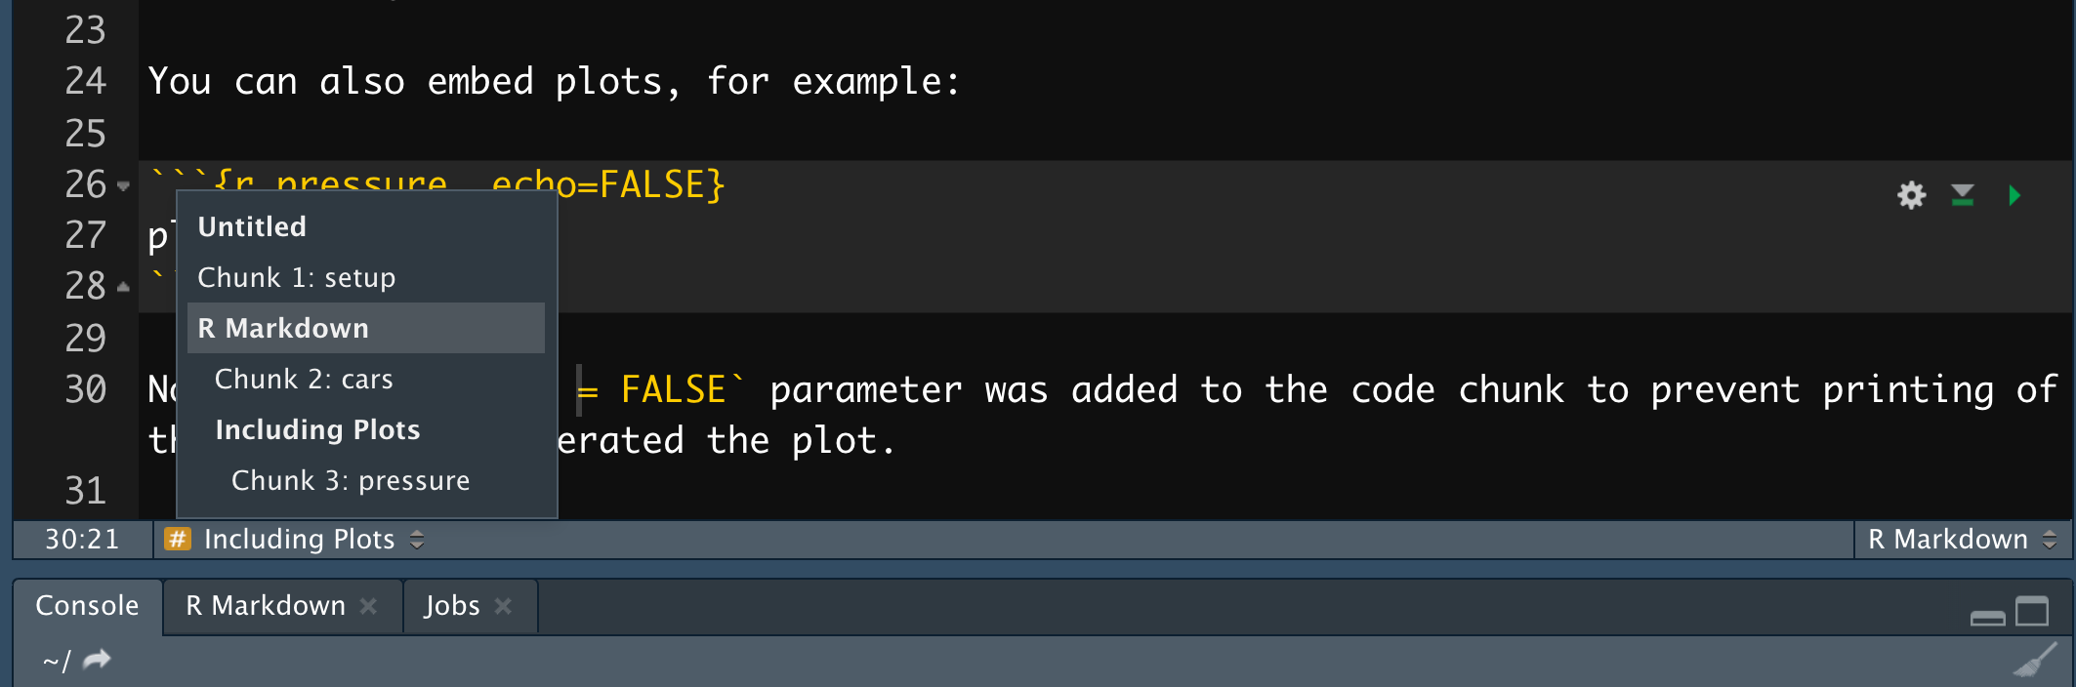Screen dimensions: 2076x687
Task: Close the Jobs tab
Action: point(503,606)
